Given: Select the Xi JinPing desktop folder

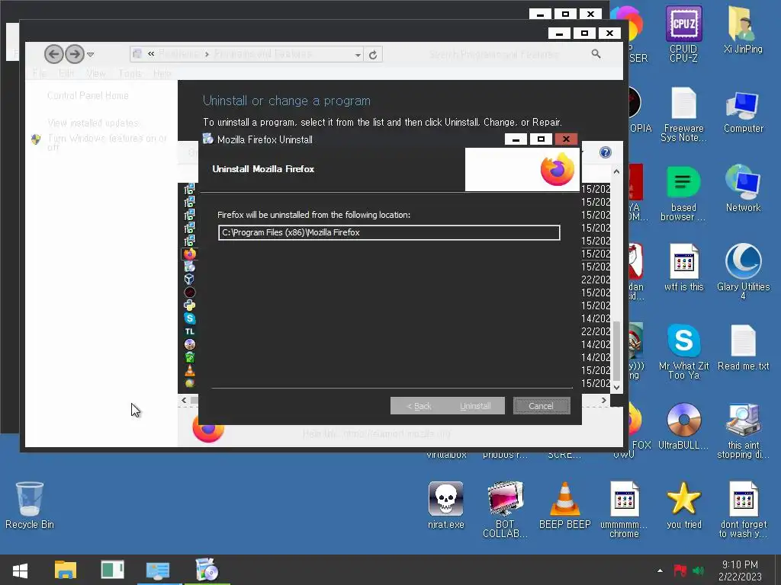Looking at the screenshot, I should pyautogui.click(x=743, y=30).
